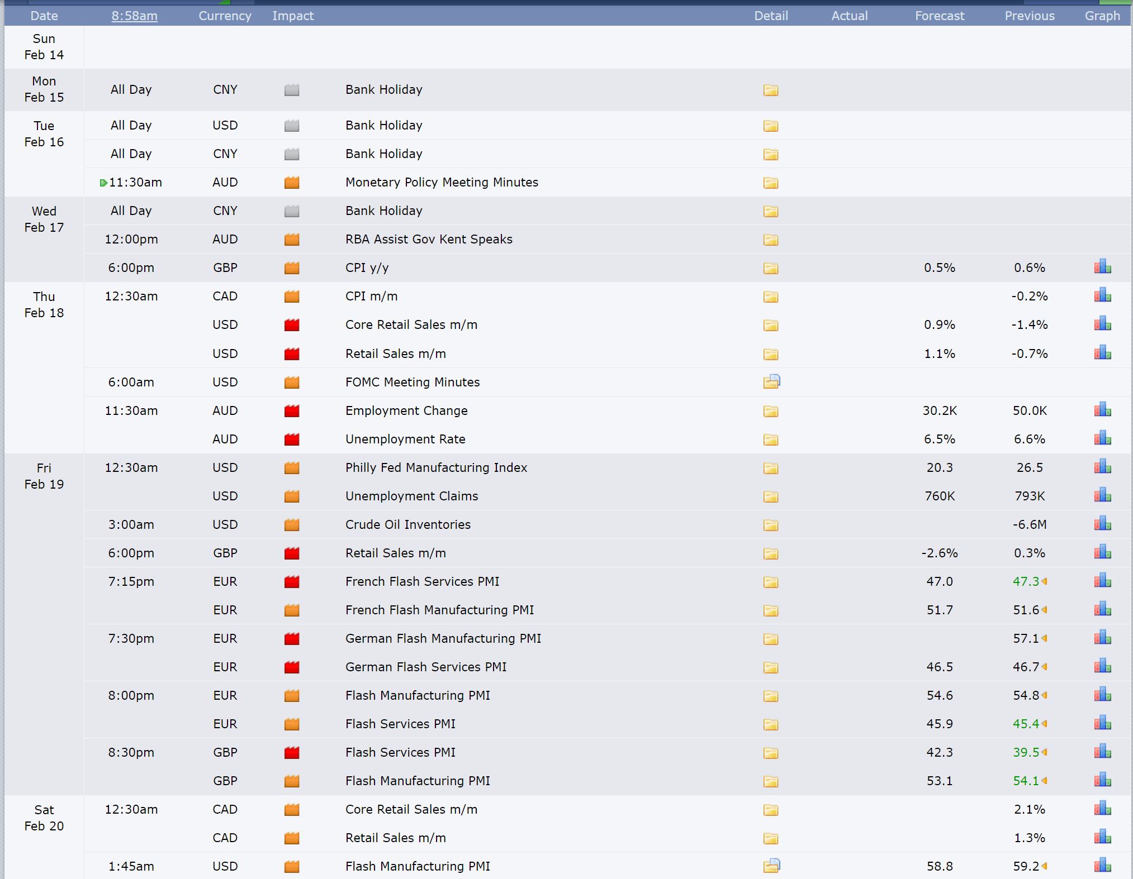Click the -6.6M previous value for Crude Oil
Image resolution: width=1133 pixels, height=879 pixels.
tap(1030, 524)
